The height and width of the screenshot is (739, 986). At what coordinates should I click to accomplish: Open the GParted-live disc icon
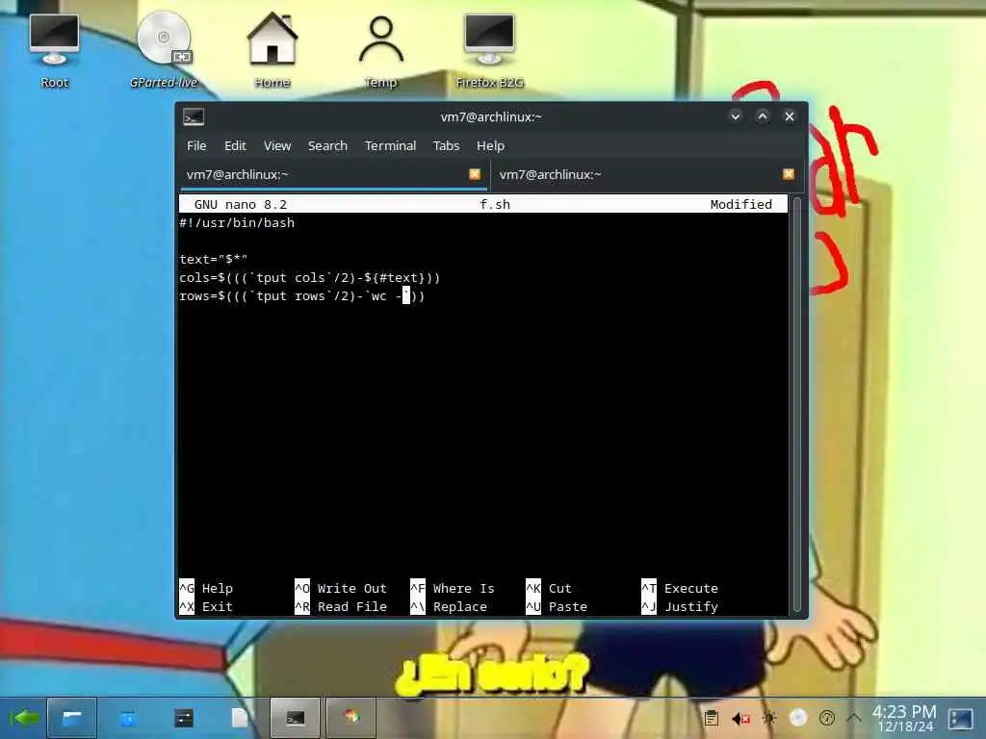tap(164, 50)
